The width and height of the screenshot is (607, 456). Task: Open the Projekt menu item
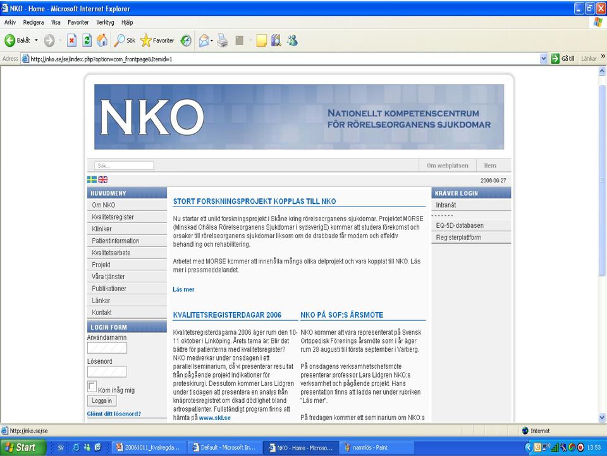(127, 265)
